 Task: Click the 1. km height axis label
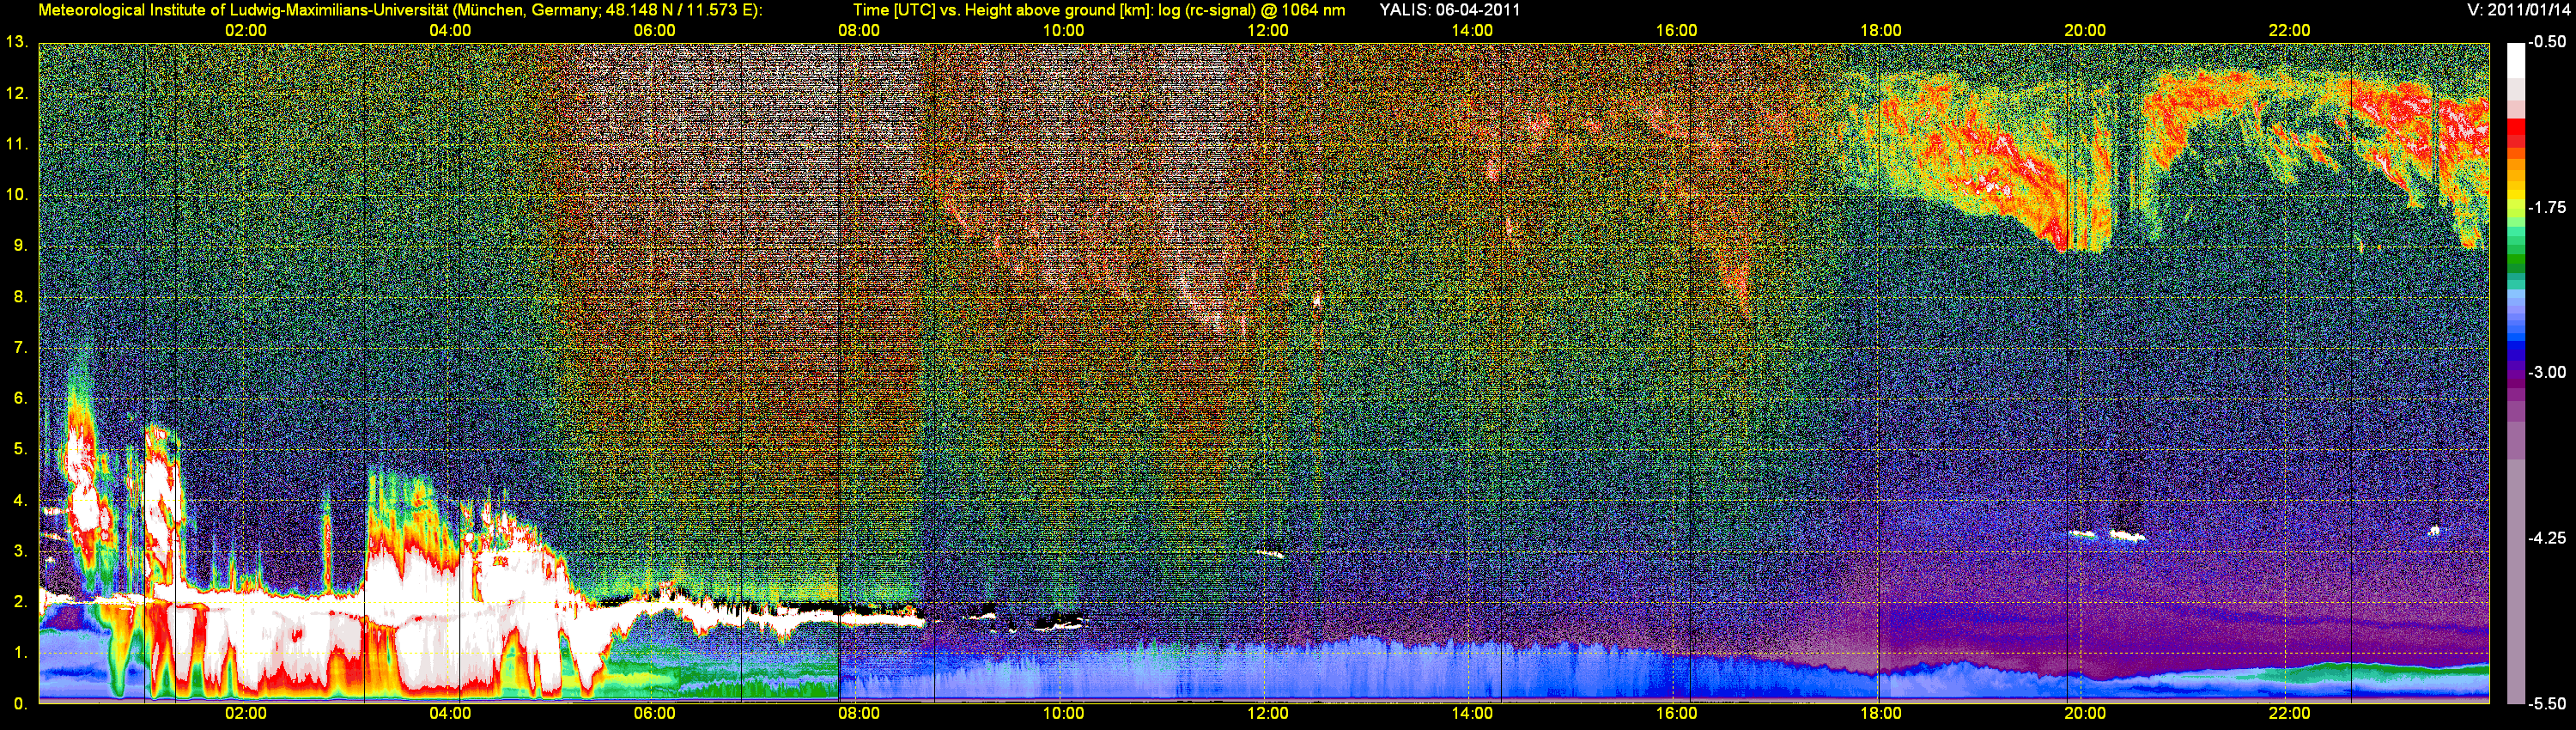tap(20, 653)
